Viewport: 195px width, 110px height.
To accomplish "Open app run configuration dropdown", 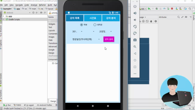I will click(143, 9).
